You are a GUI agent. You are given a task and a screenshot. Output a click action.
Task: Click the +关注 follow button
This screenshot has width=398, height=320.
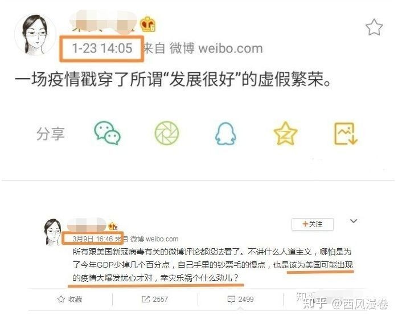coord(313,224)
